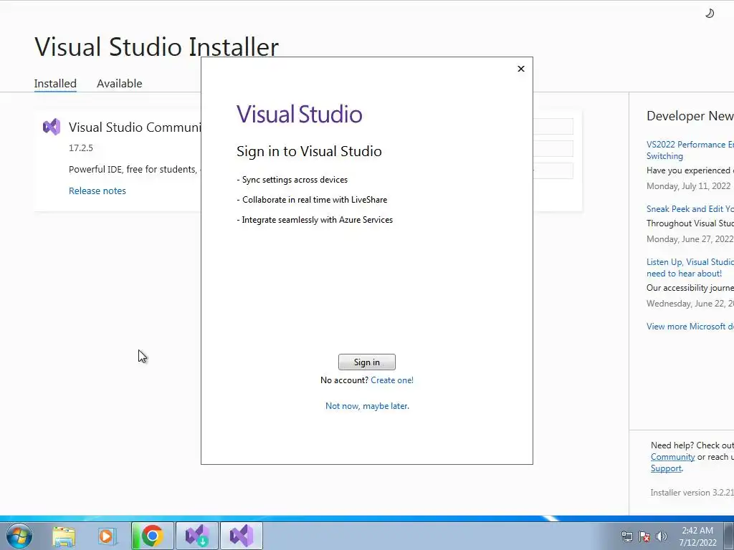View more Microsoft developer news
Screen dimensions: 734x550
(x=690, y=327)
